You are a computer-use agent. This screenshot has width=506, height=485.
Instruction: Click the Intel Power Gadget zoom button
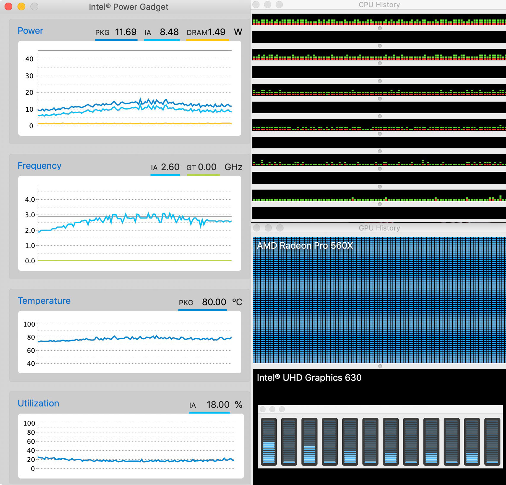34,6
